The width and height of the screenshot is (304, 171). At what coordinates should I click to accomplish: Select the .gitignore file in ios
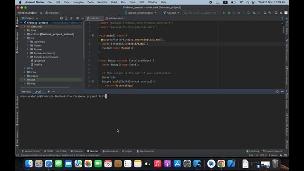tap(39, 61)
